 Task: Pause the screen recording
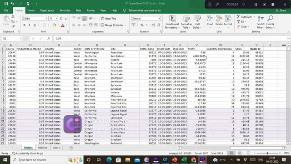[256, 5]
